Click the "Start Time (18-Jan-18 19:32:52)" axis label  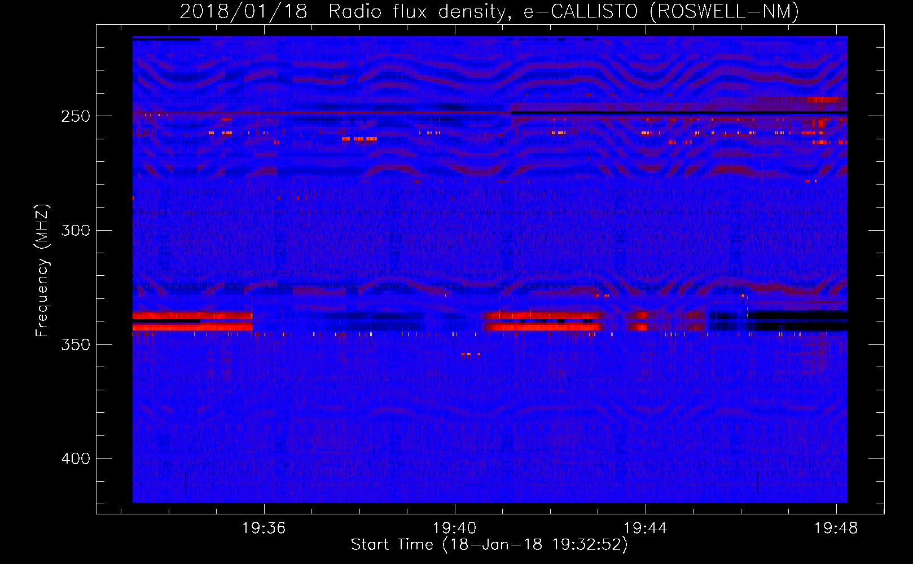(489, 545)
